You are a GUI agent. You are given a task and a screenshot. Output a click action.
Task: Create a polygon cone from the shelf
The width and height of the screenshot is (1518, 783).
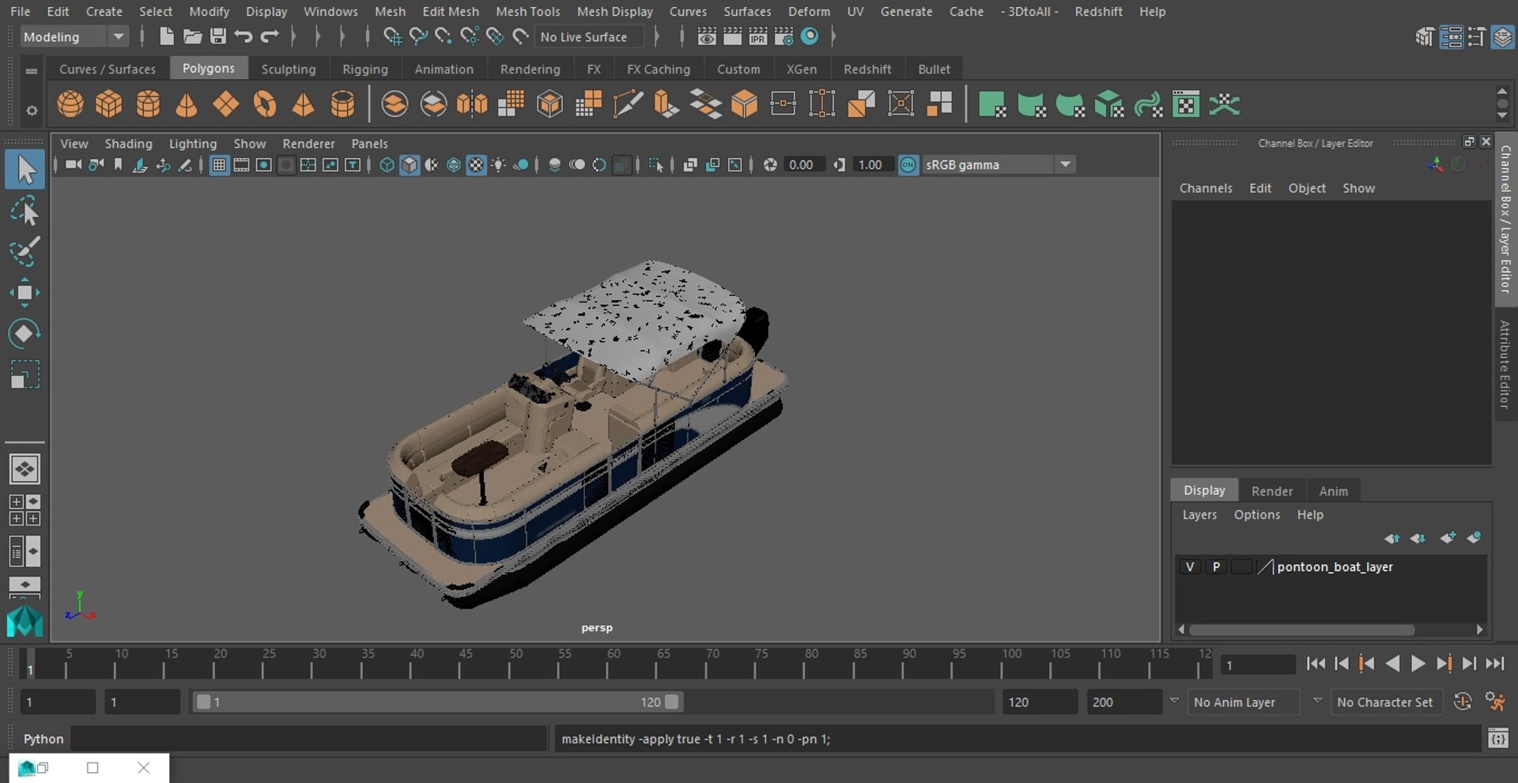click(x=187, y=104)
